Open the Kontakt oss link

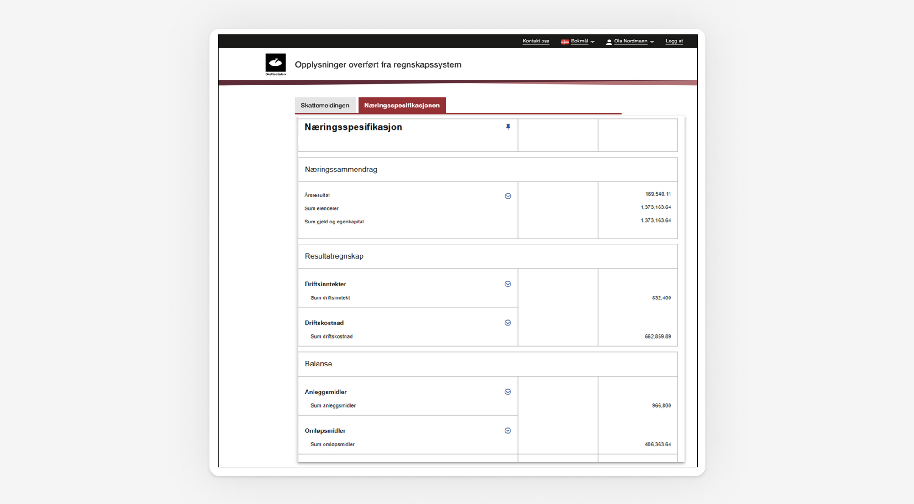(x=536, y=41)
